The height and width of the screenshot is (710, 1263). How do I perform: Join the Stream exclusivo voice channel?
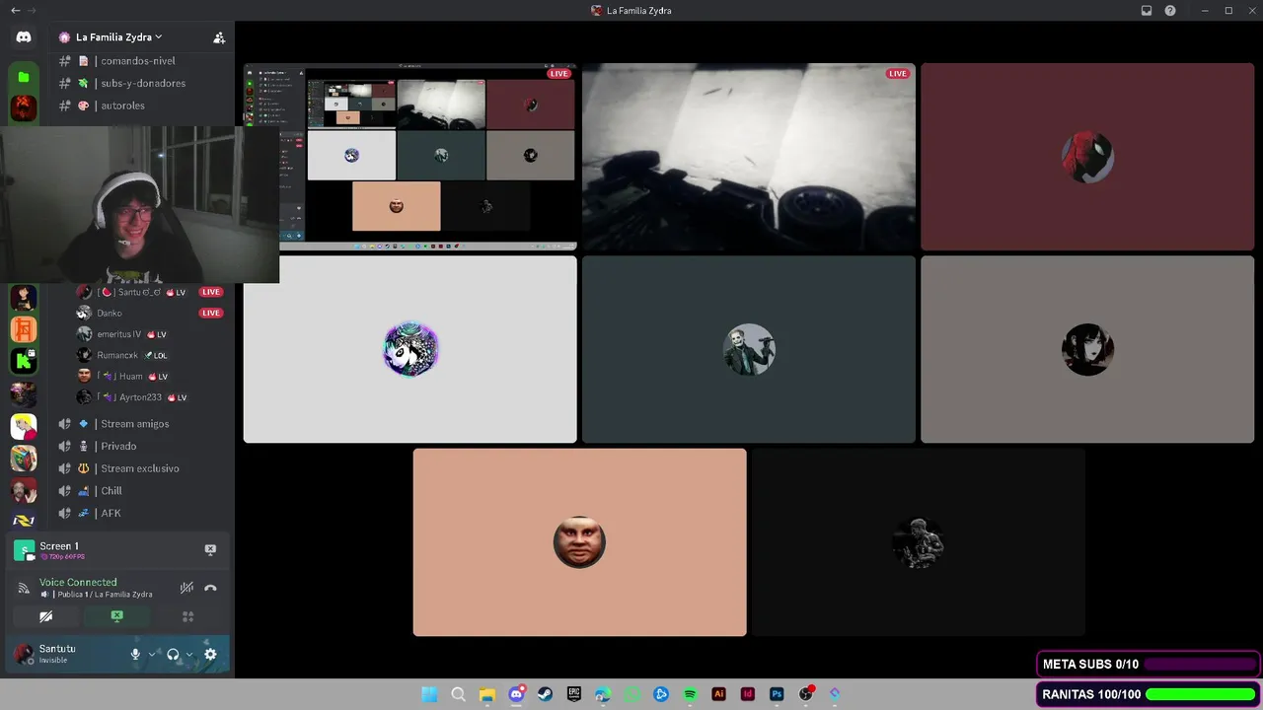click(x=140, y=468)
